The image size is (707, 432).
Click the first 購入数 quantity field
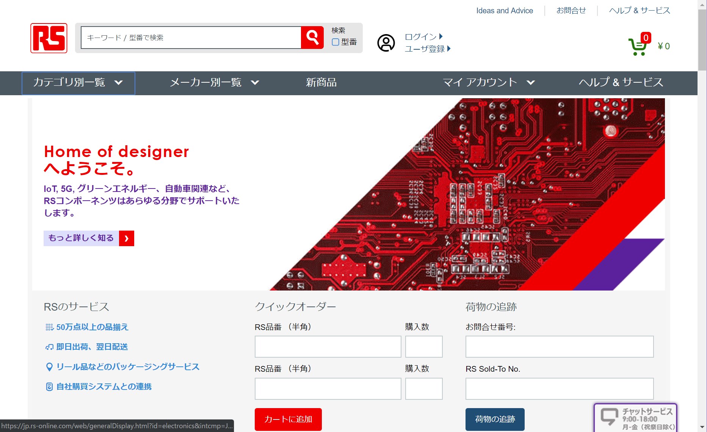[x=424, y=347]
